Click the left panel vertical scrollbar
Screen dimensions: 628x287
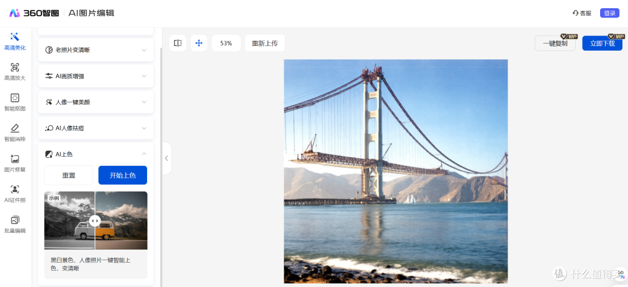(x=161, y=166)
